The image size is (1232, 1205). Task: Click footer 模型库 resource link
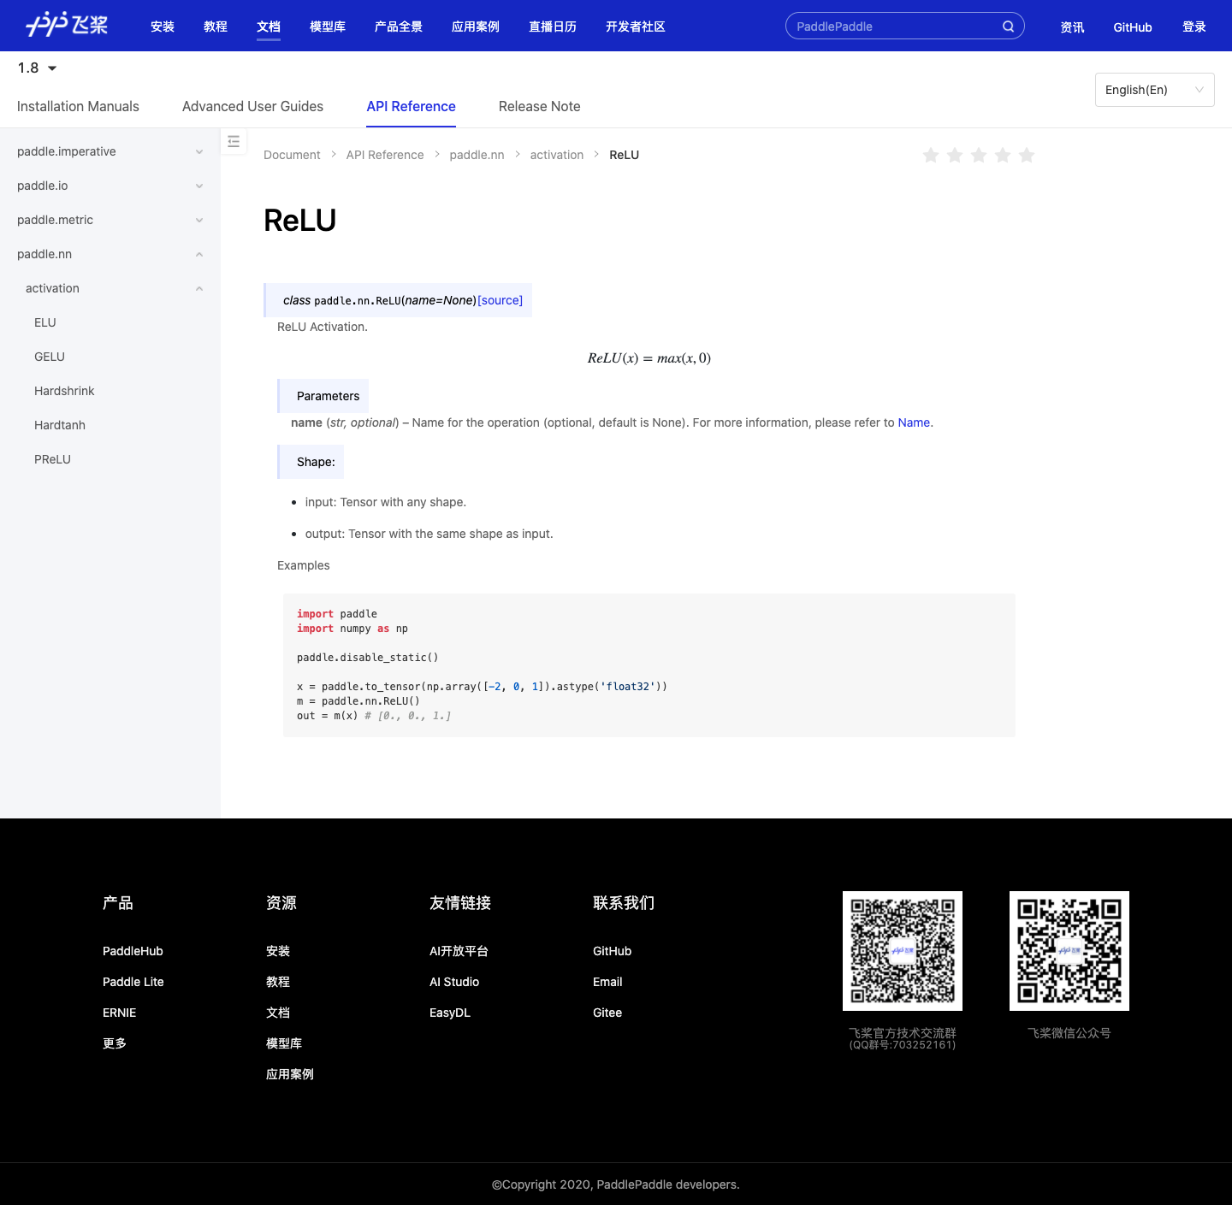click(284, 1043)
